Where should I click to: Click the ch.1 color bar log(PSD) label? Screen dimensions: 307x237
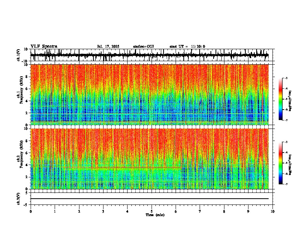coord(290,101)
